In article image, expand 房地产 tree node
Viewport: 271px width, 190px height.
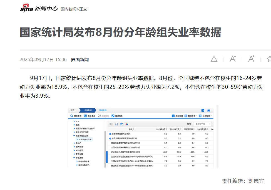(74, 143)
